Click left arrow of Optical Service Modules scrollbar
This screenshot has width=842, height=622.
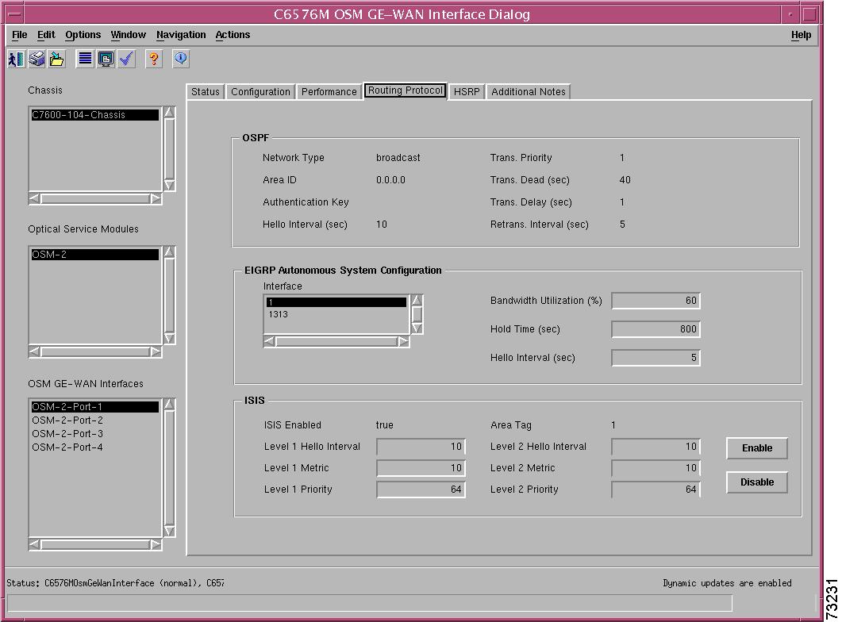pos(34,351)
